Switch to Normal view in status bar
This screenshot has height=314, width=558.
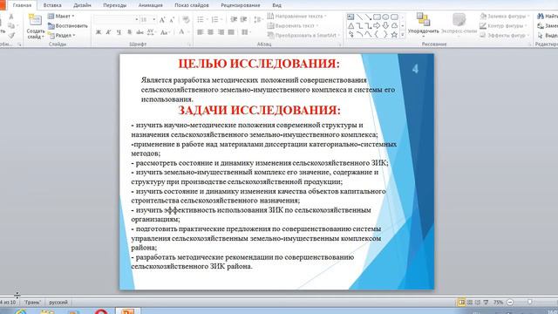461,303
